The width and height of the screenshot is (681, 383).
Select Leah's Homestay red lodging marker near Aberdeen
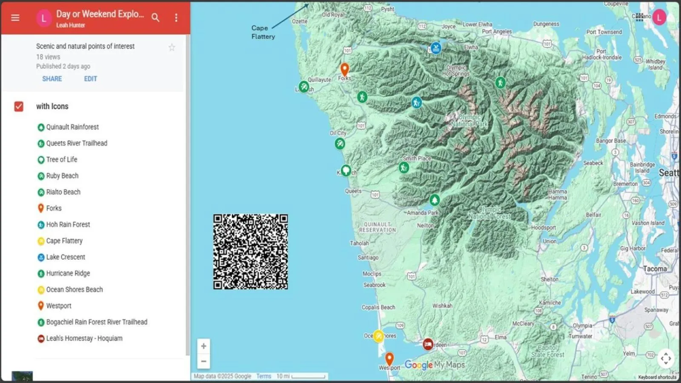pos(427,345)
